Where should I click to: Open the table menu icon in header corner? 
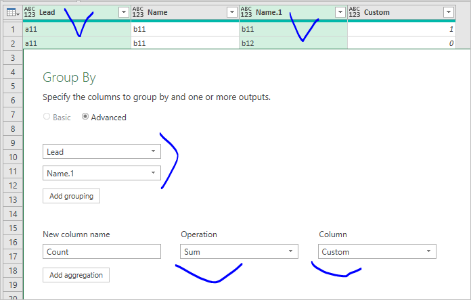pyautogui.click(x=13, y=13)
